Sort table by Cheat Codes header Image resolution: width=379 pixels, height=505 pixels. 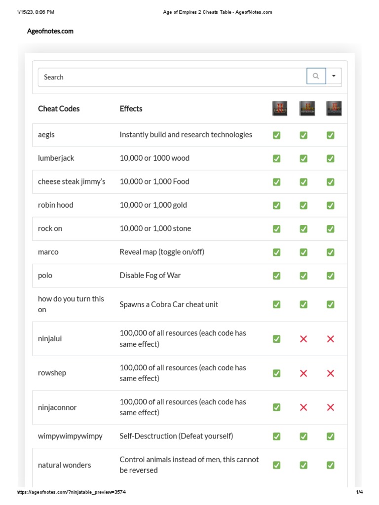(59, 108)
